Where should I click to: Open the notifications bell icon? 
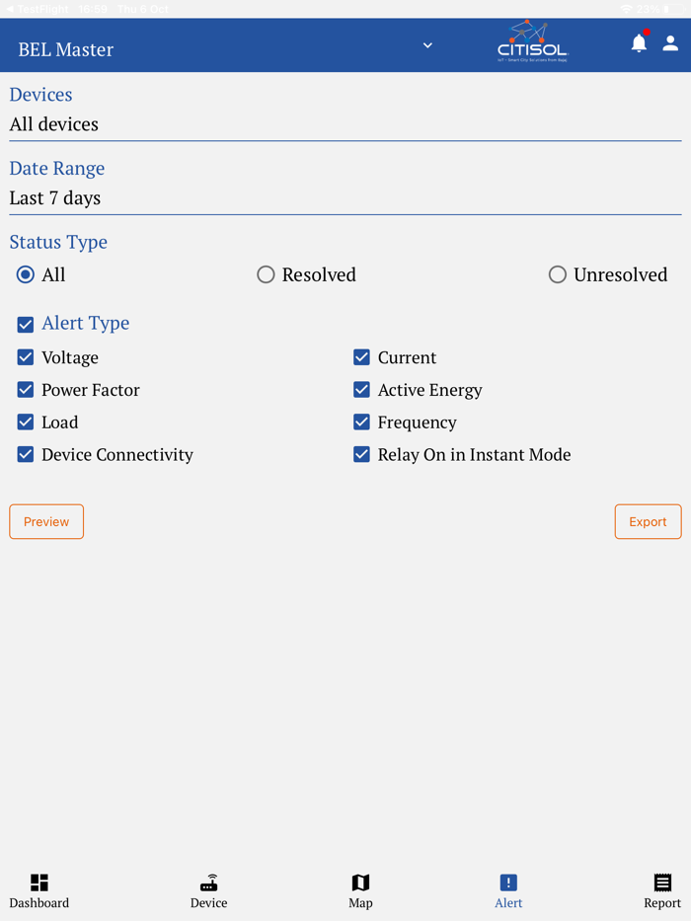(x=639, y=43)
